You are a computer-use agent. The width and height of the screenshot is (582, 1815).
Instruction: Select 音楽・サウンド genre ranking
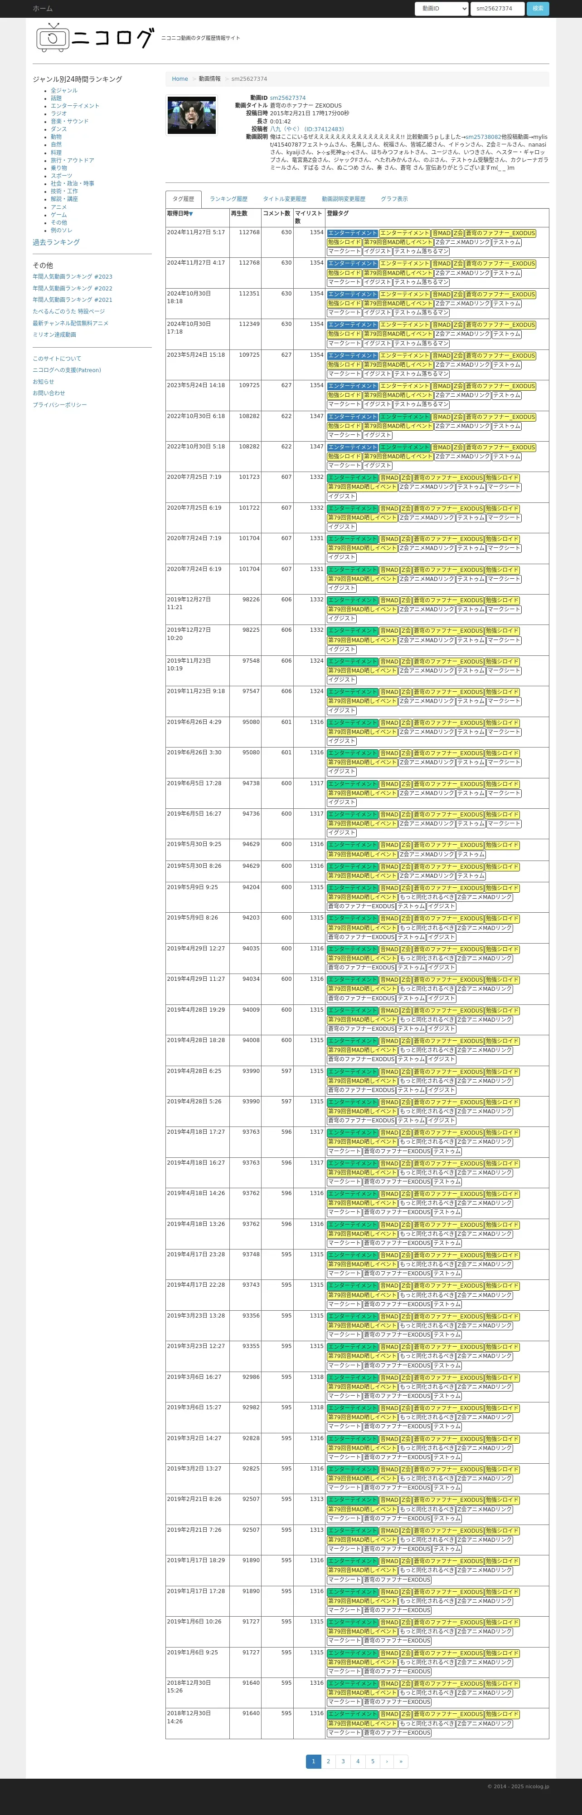coord(70,121)
